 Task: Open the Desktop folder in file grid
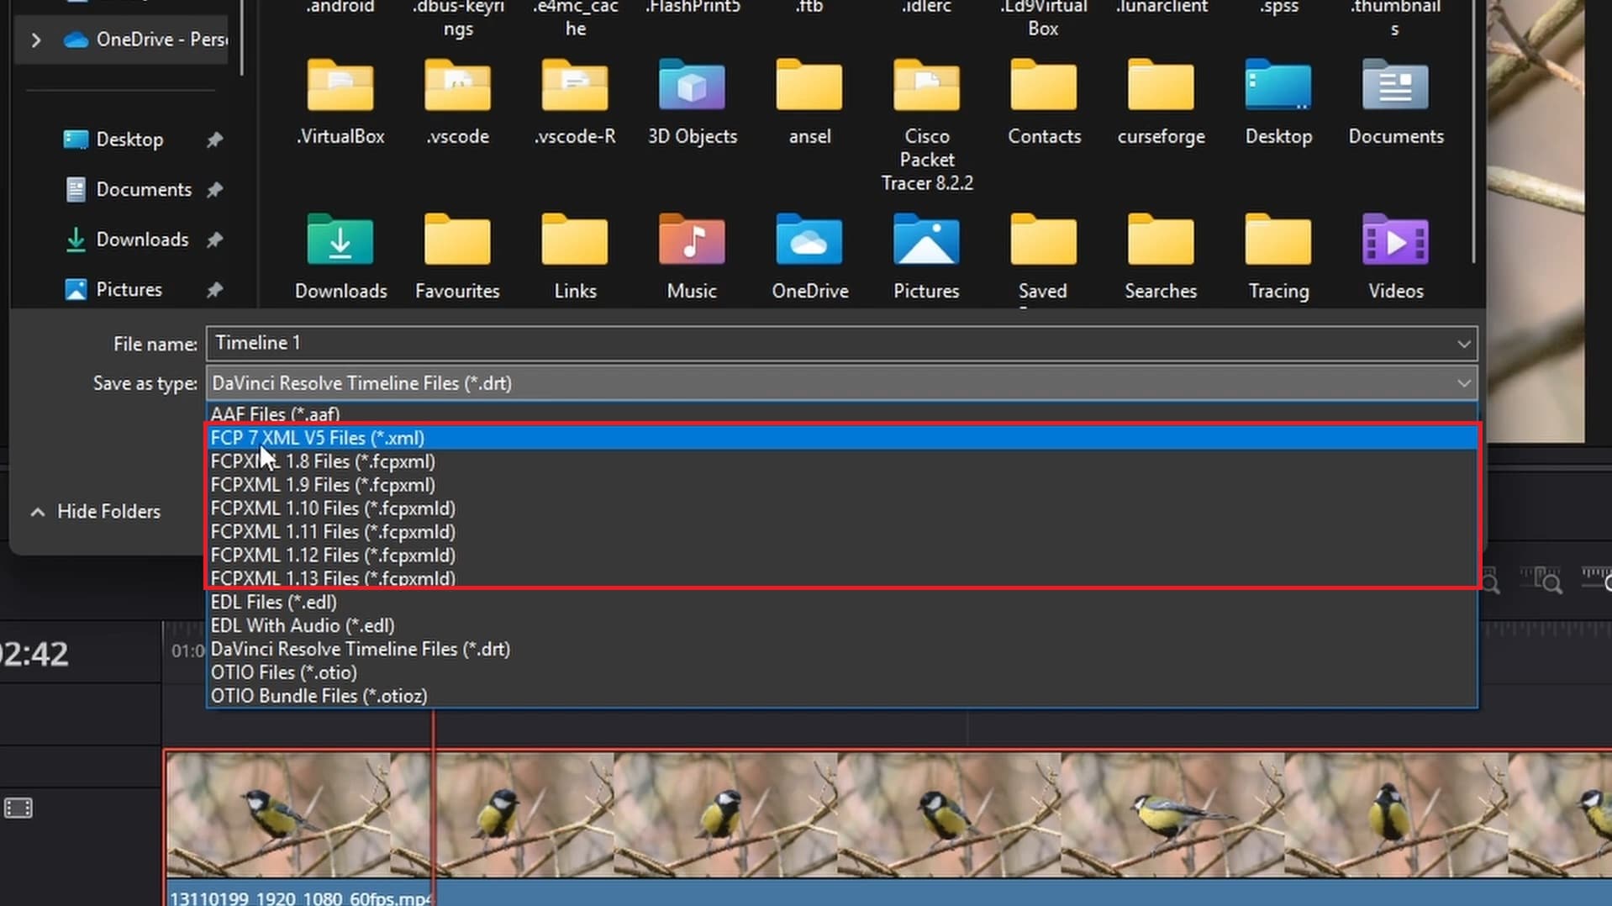[1278, 103]
